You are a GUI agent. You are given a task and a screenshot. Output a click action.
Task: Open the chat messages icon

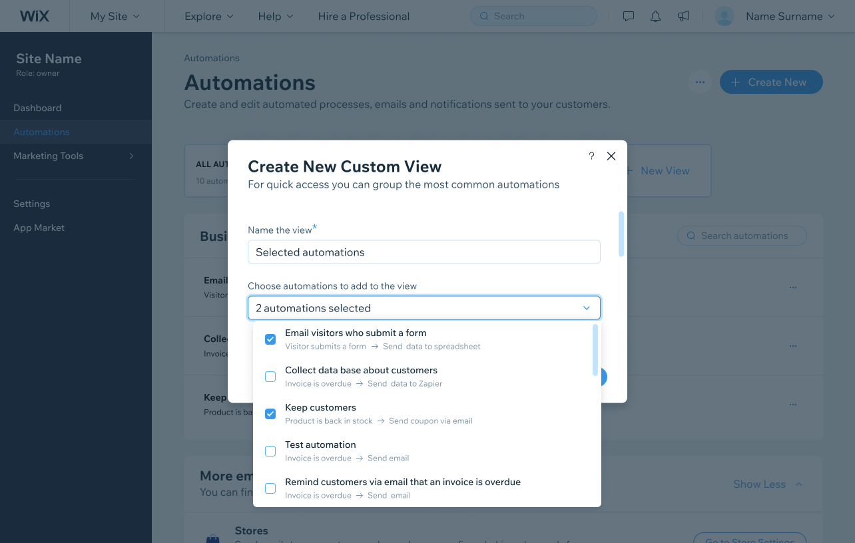pyautogui.click(x=628, y=16)
